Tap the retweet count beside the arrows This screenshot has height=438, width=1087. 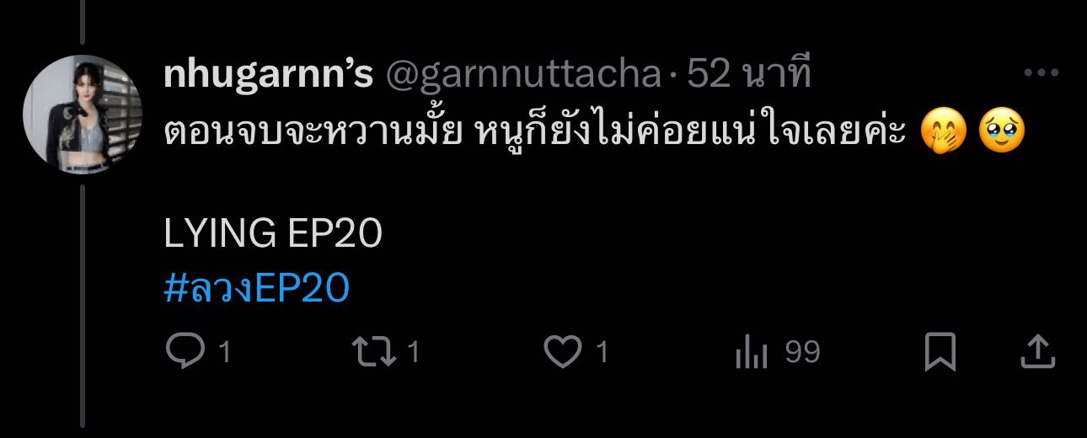413,353
